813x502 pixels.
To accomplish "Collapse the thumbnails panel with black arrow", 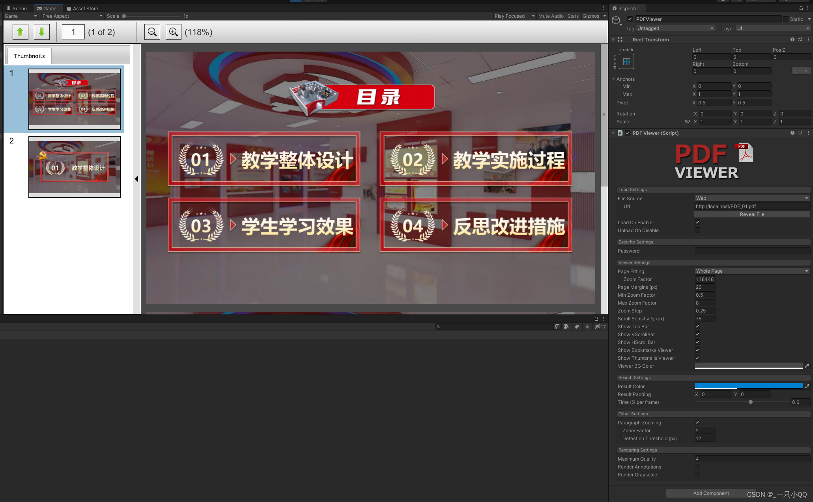I will pos(136,179).
